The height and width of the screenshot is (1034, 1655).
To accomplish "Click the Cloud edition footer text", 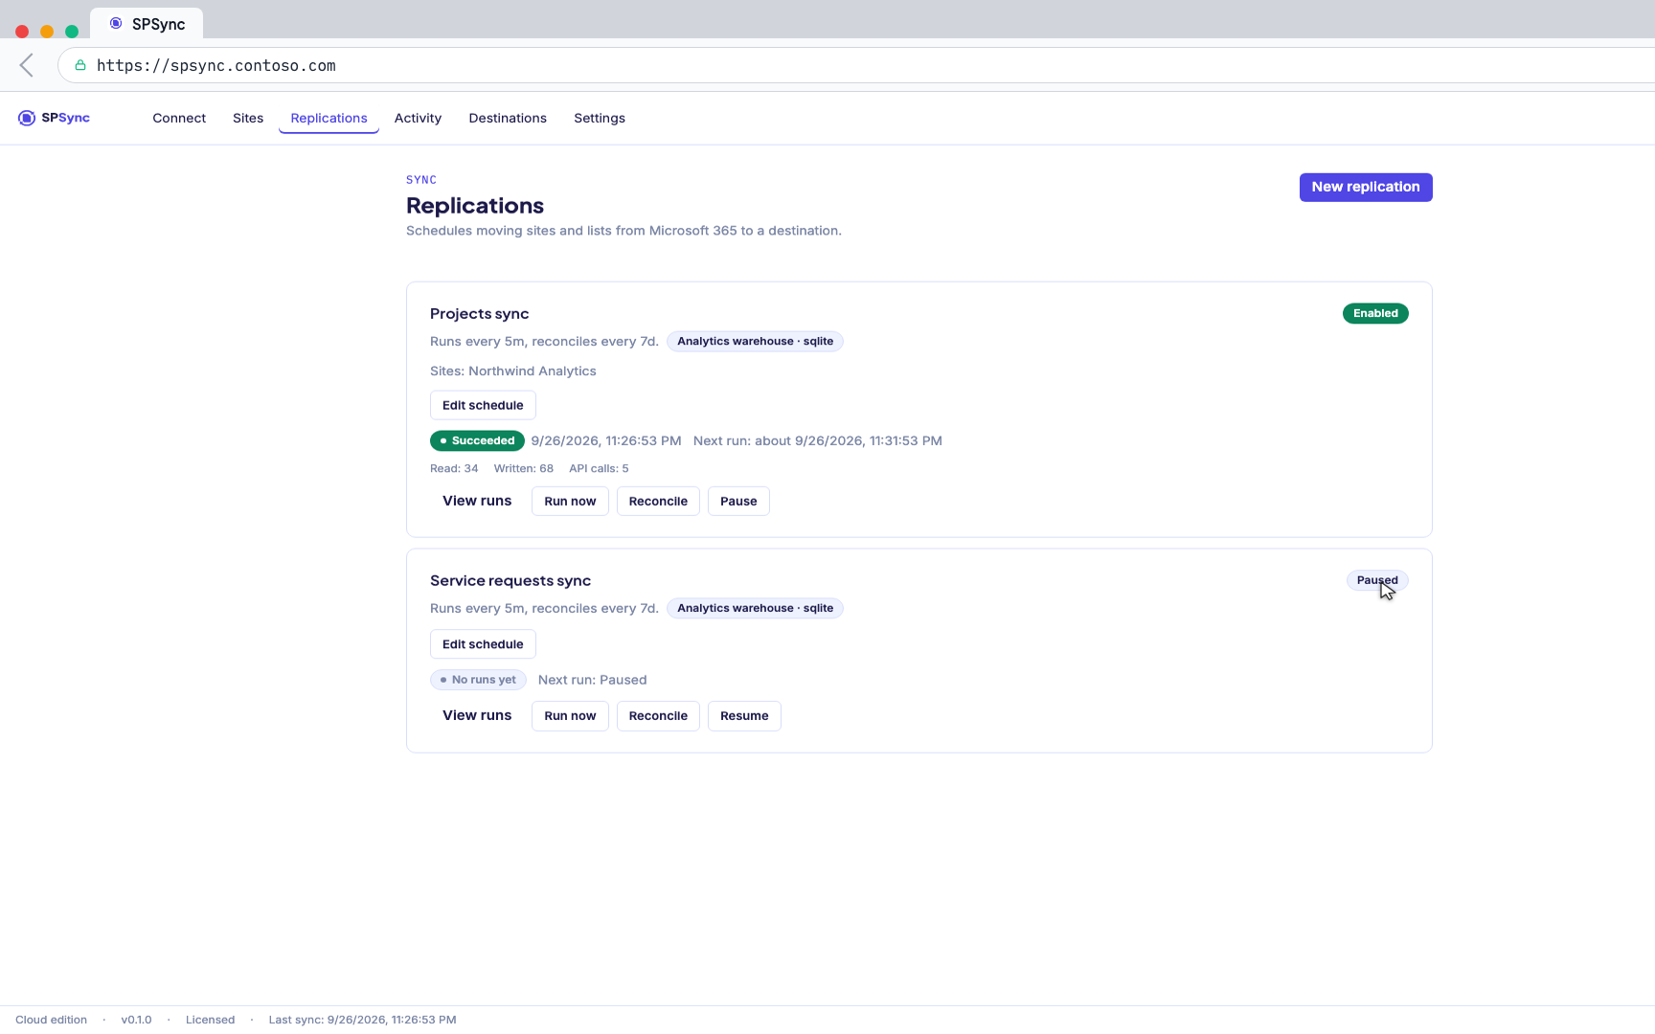I will 51,1020.
